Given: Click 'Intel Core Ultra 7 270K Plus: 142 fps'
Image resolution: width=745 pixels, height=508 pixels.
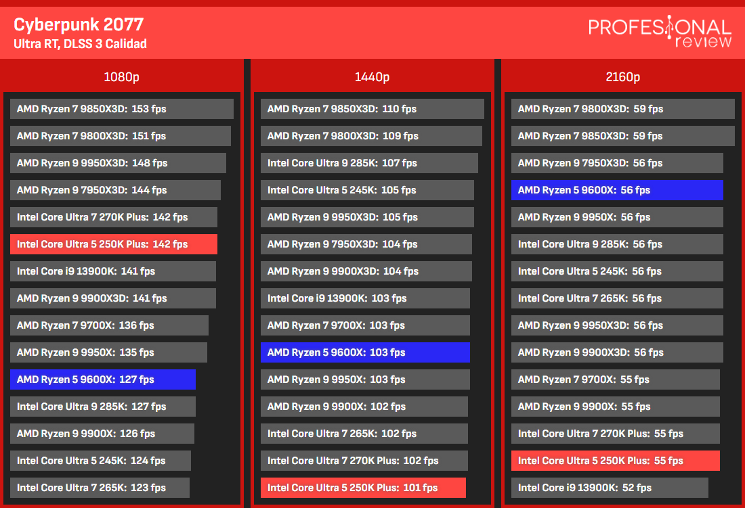Looking at the screenshot, I should point(114,216).
